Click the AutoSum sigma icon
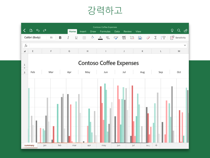Screen dimensions: 210x158 (155, 38)
